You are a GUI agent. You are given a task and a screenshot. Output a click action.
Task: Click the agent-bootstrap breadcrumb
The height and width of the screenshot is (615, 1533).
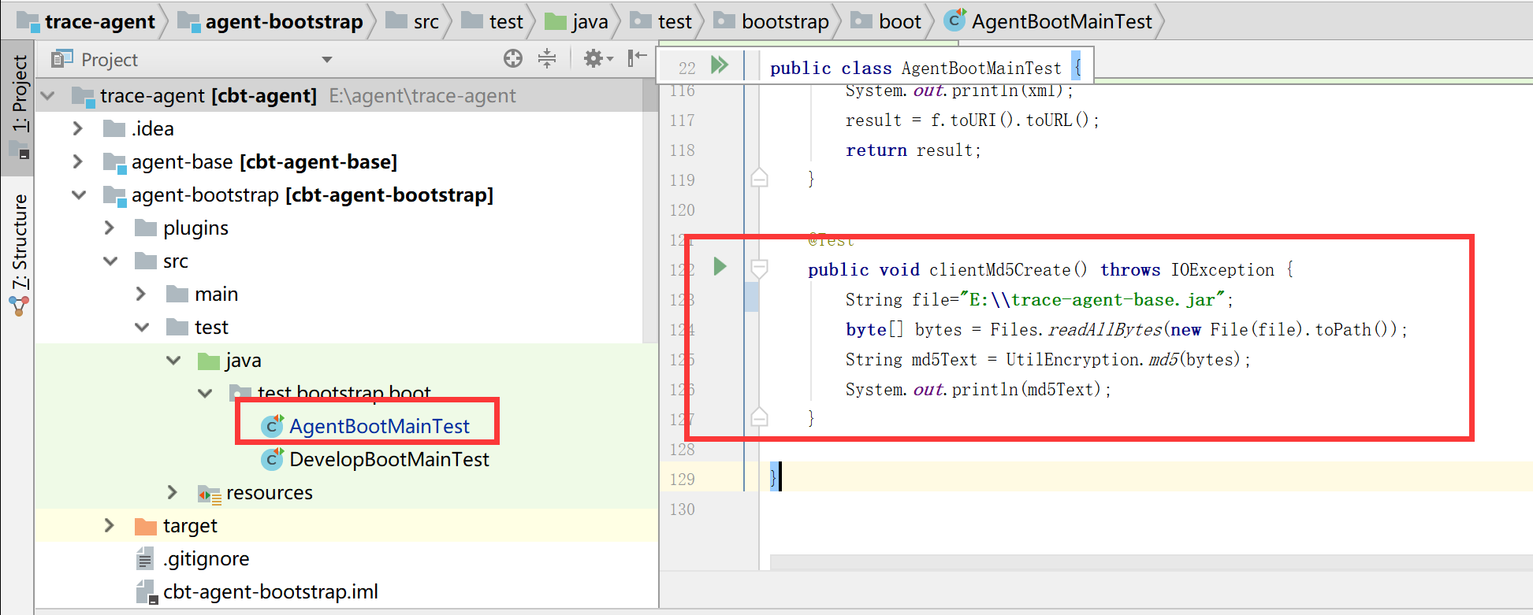click(x=270, y=21)
